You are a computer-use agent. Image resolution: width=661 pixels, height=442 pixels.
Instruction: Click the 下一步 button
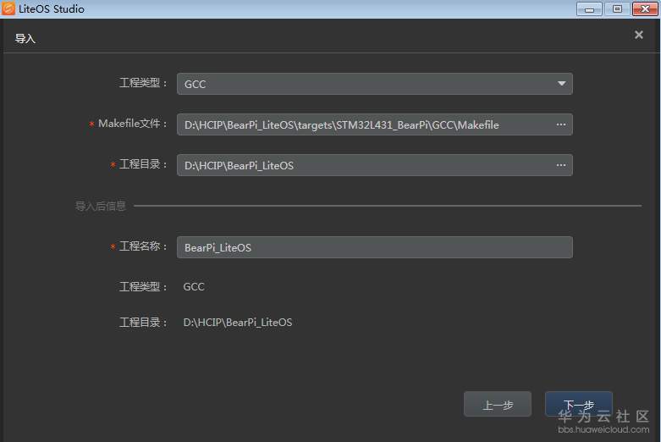pyautogui.click(x=579, y=404)
